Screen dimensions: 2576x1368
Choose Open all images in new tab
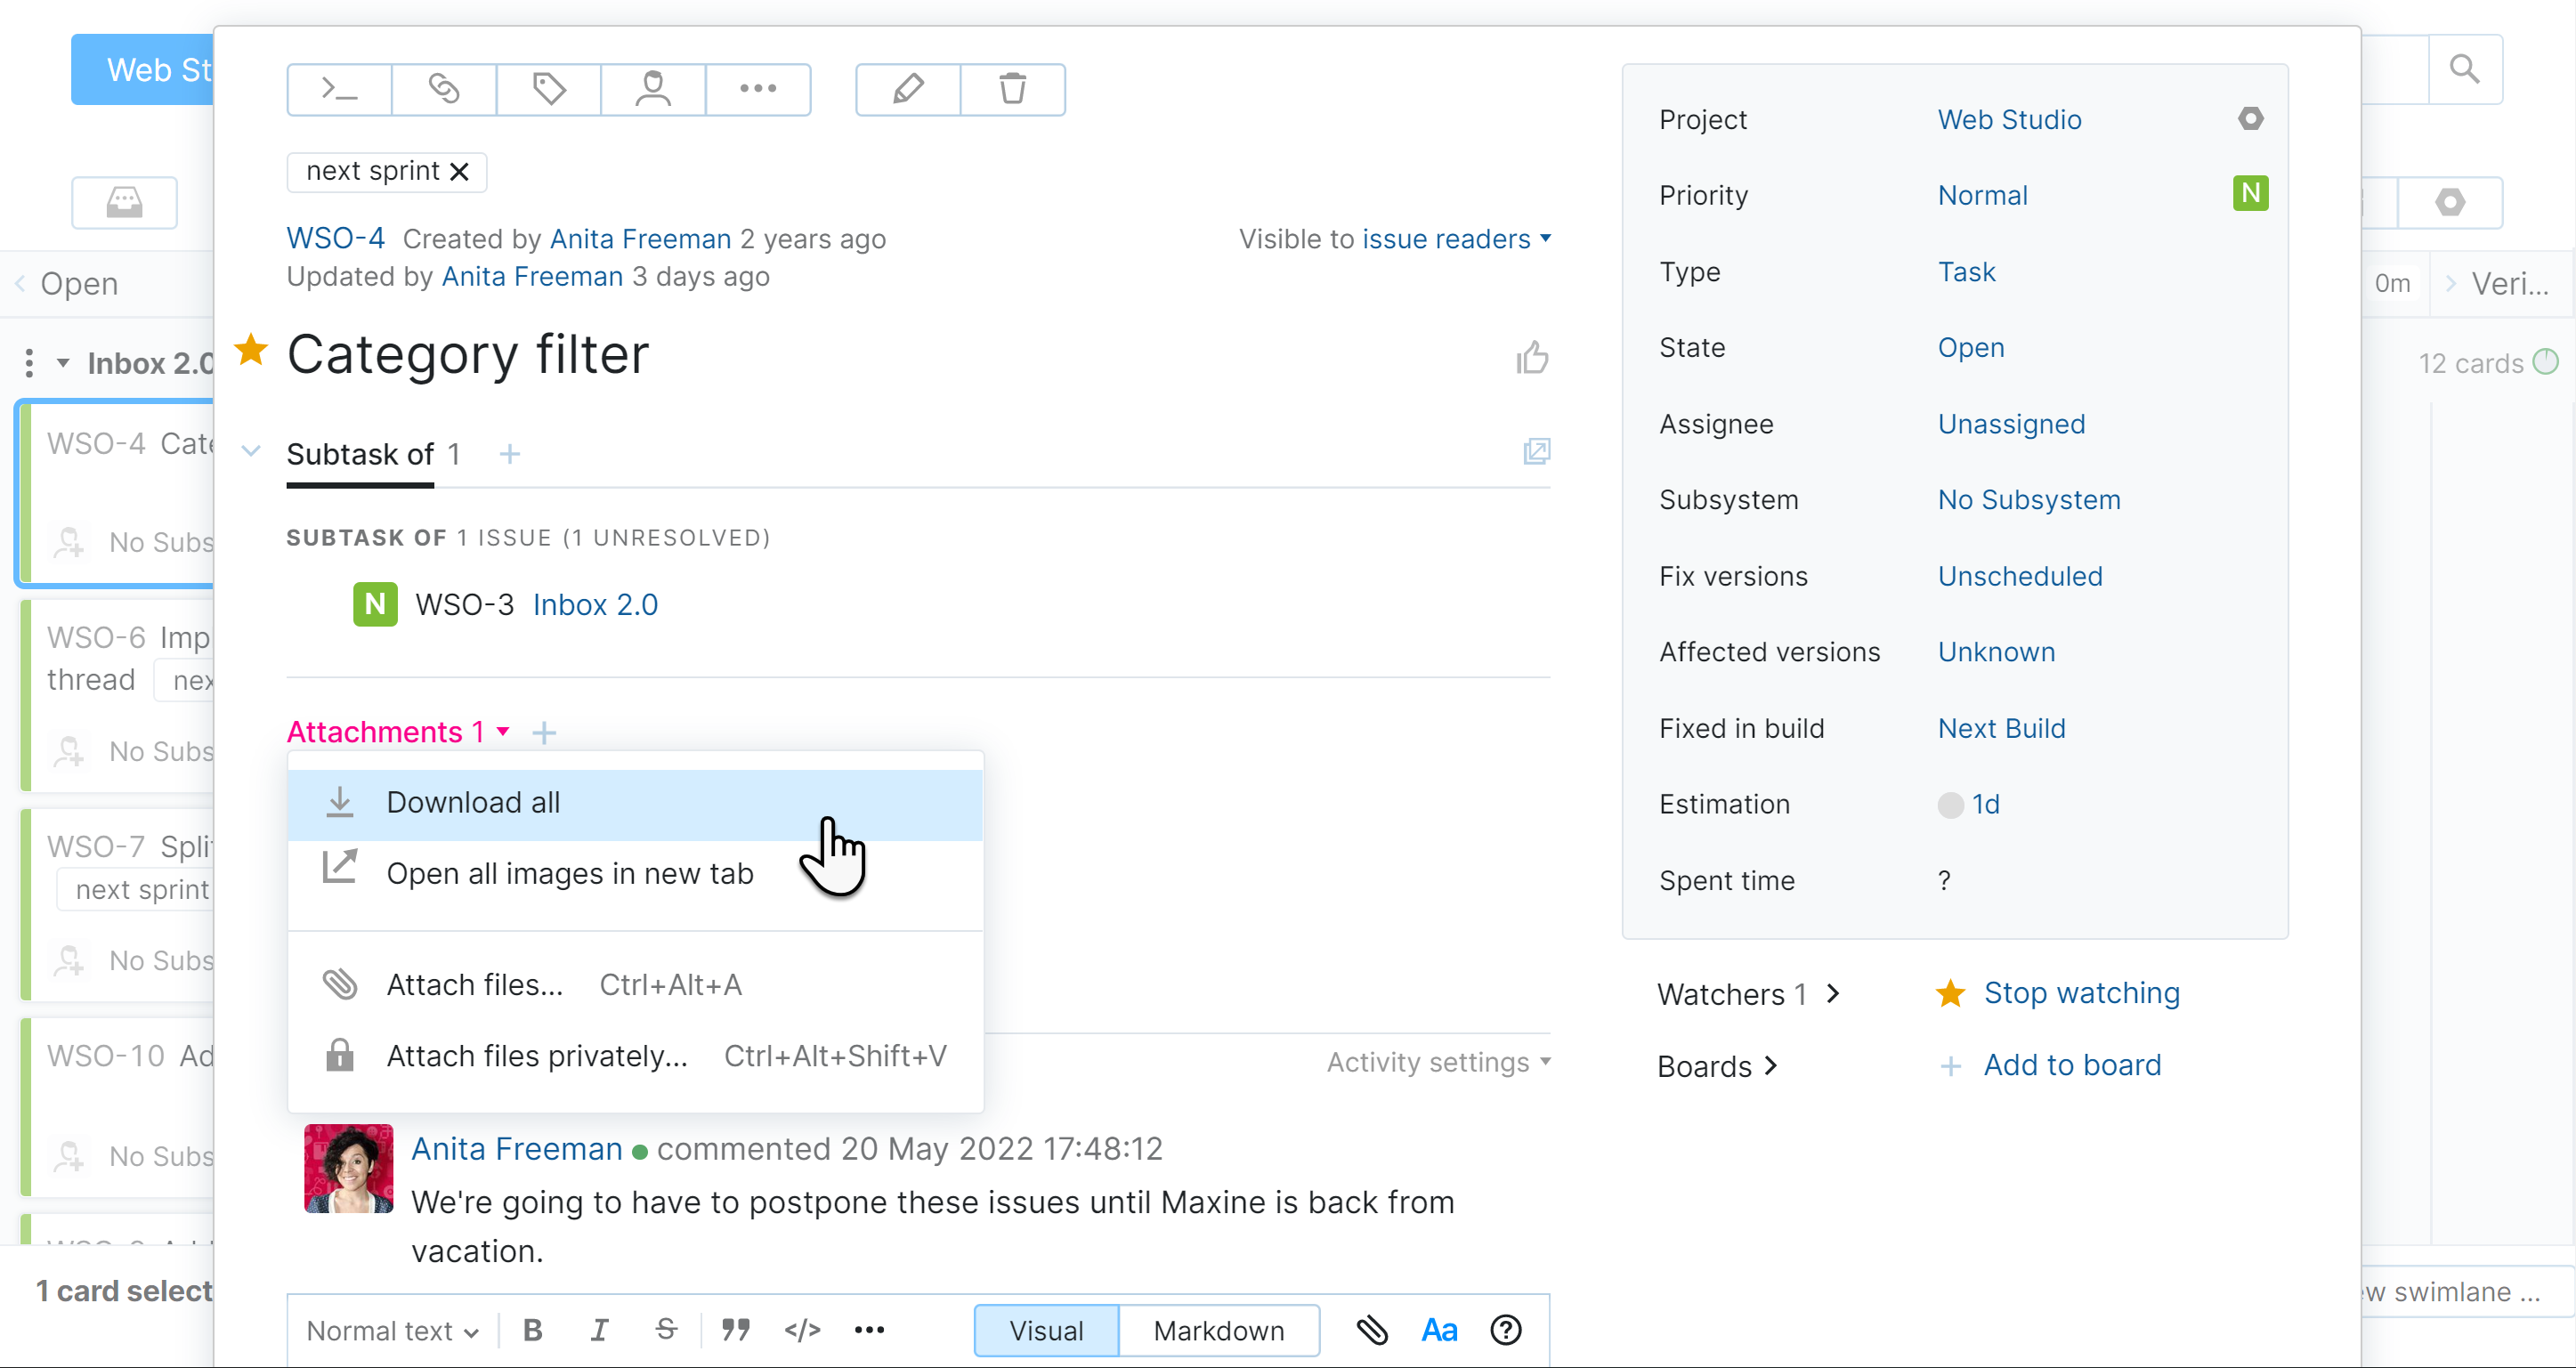[x=570, y=872]
